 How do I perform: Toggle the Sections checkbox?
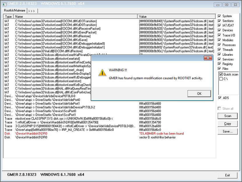pos(219,21)
